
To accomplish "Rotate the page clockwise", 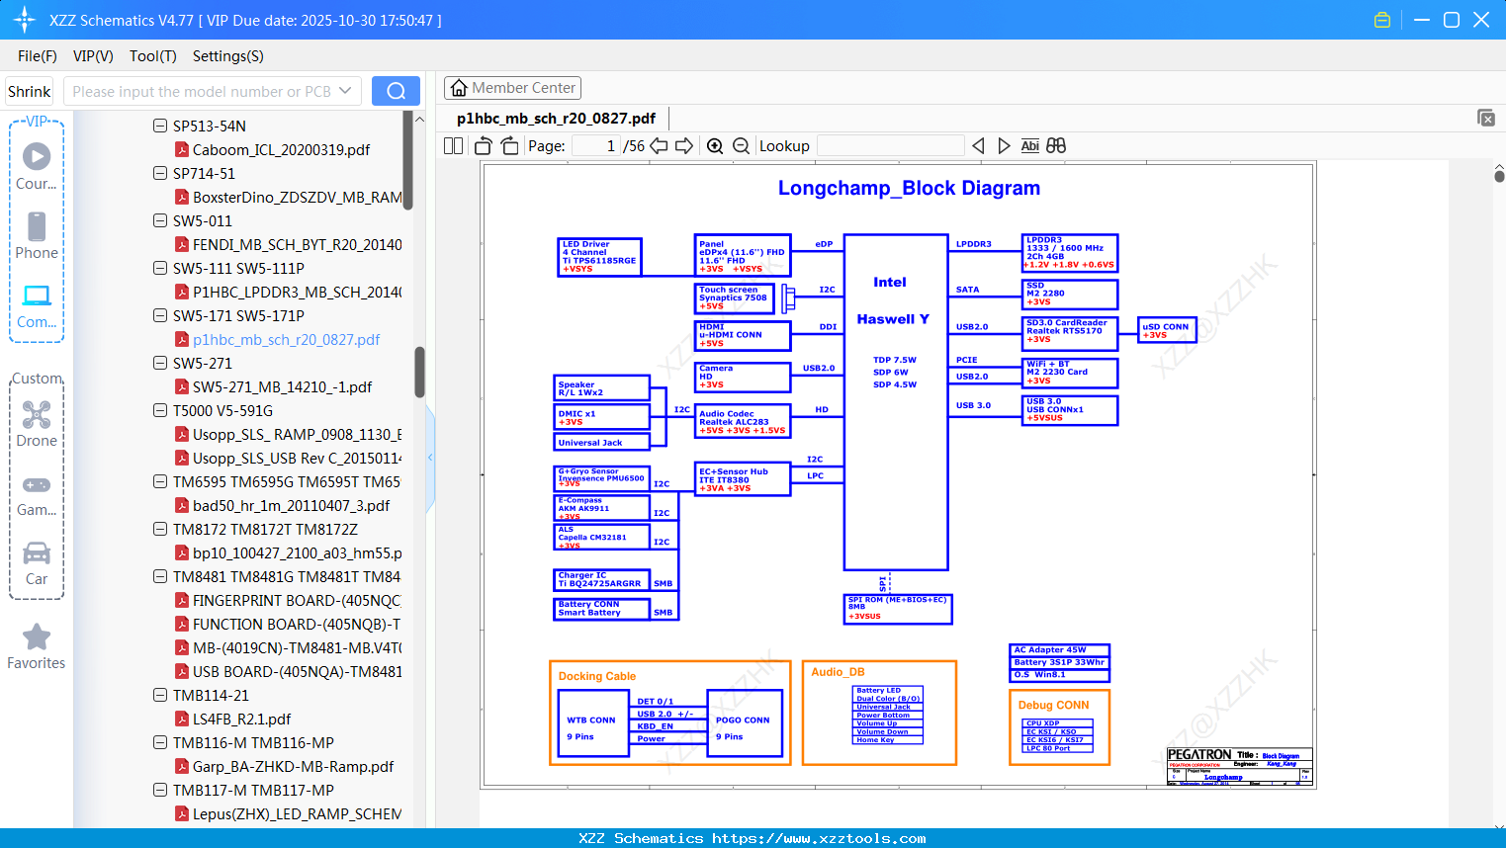I will 509,145.
